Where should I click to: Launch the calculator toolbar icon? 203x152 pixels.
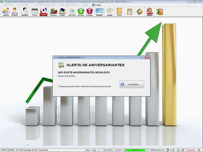130,12
